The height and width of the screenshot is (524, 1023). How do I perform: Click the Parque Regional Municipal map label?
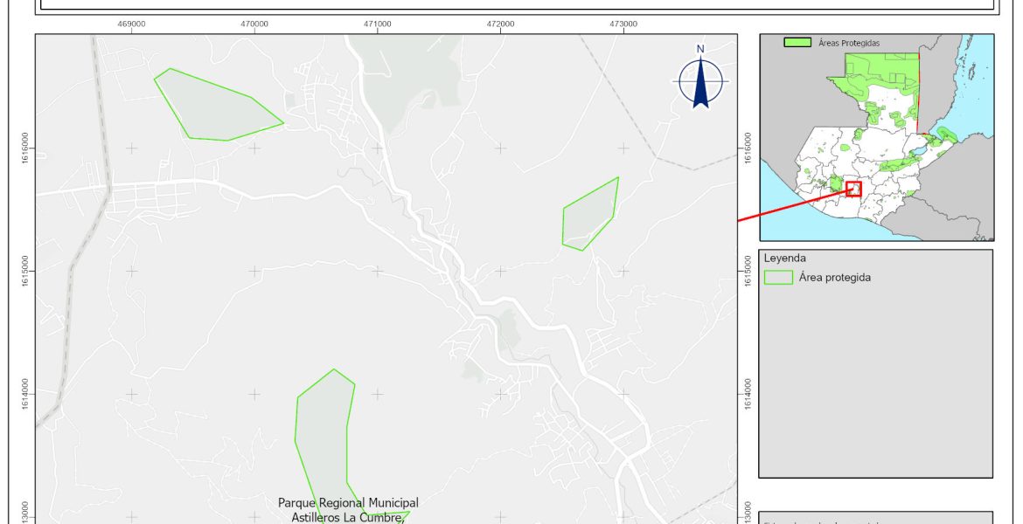[x=348, y=503]
